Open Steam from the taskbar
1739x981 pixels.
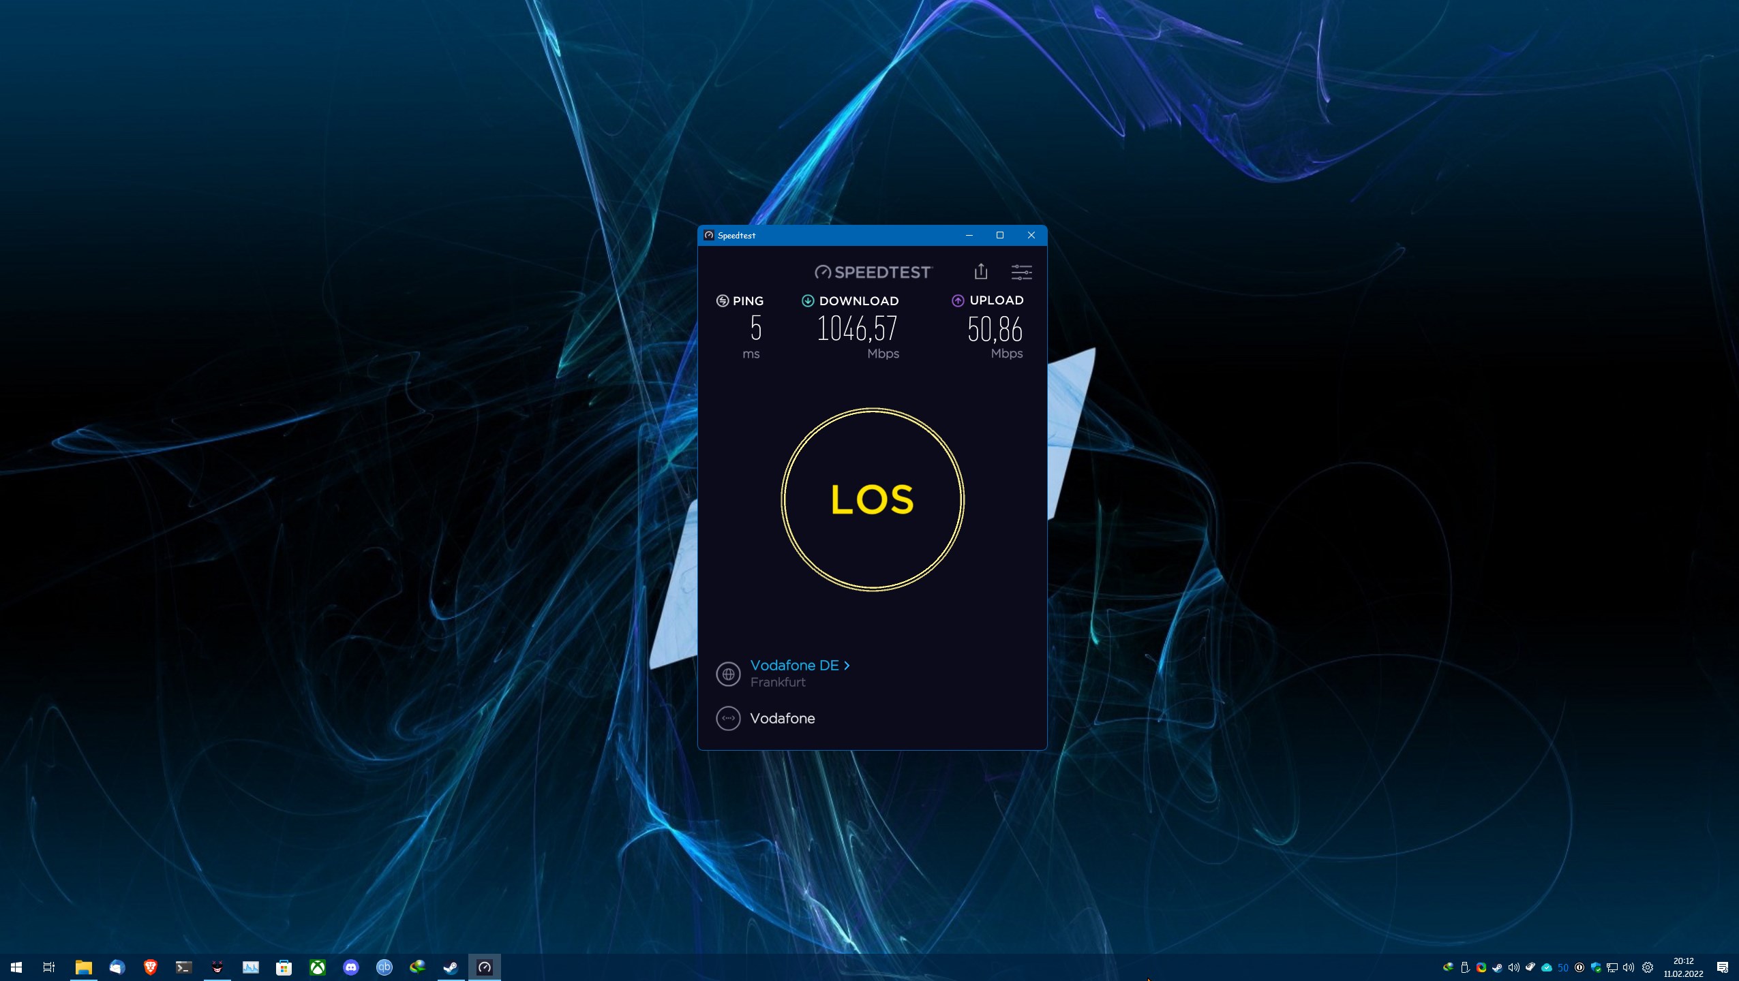(x=451, y=967)
